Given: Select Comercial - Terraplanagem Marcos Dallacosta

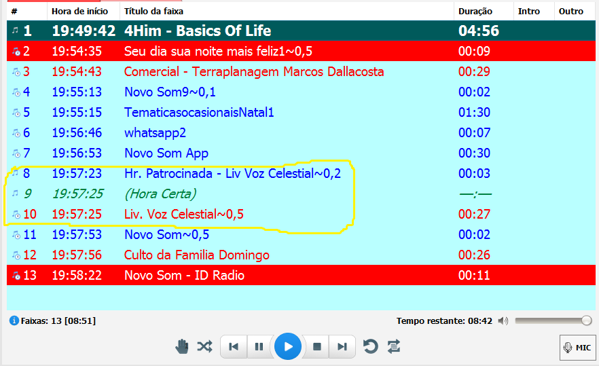Looking at the screenshot, I should pyautogui.click(x=301, y=71).
